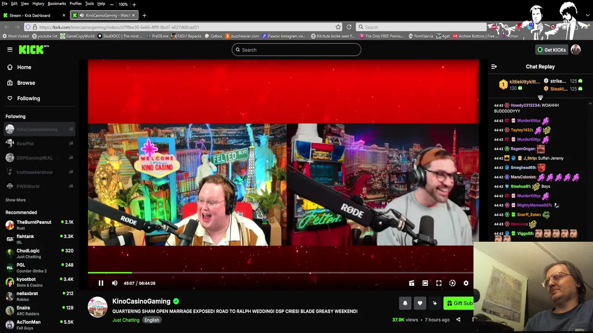Switch to Stream - Kick Dashboard tab

pos(35,15)
